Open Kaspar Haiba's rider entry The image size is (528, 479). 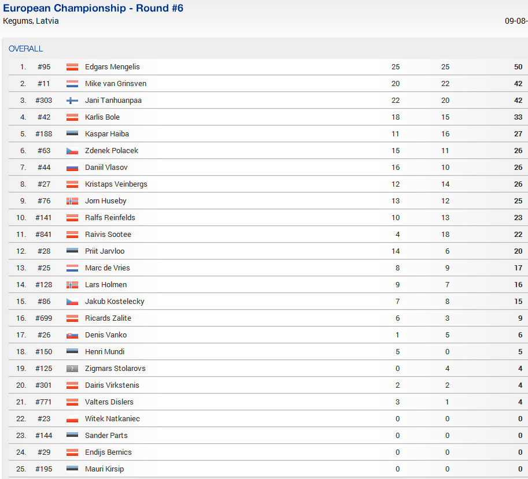[x=107, y=134]
